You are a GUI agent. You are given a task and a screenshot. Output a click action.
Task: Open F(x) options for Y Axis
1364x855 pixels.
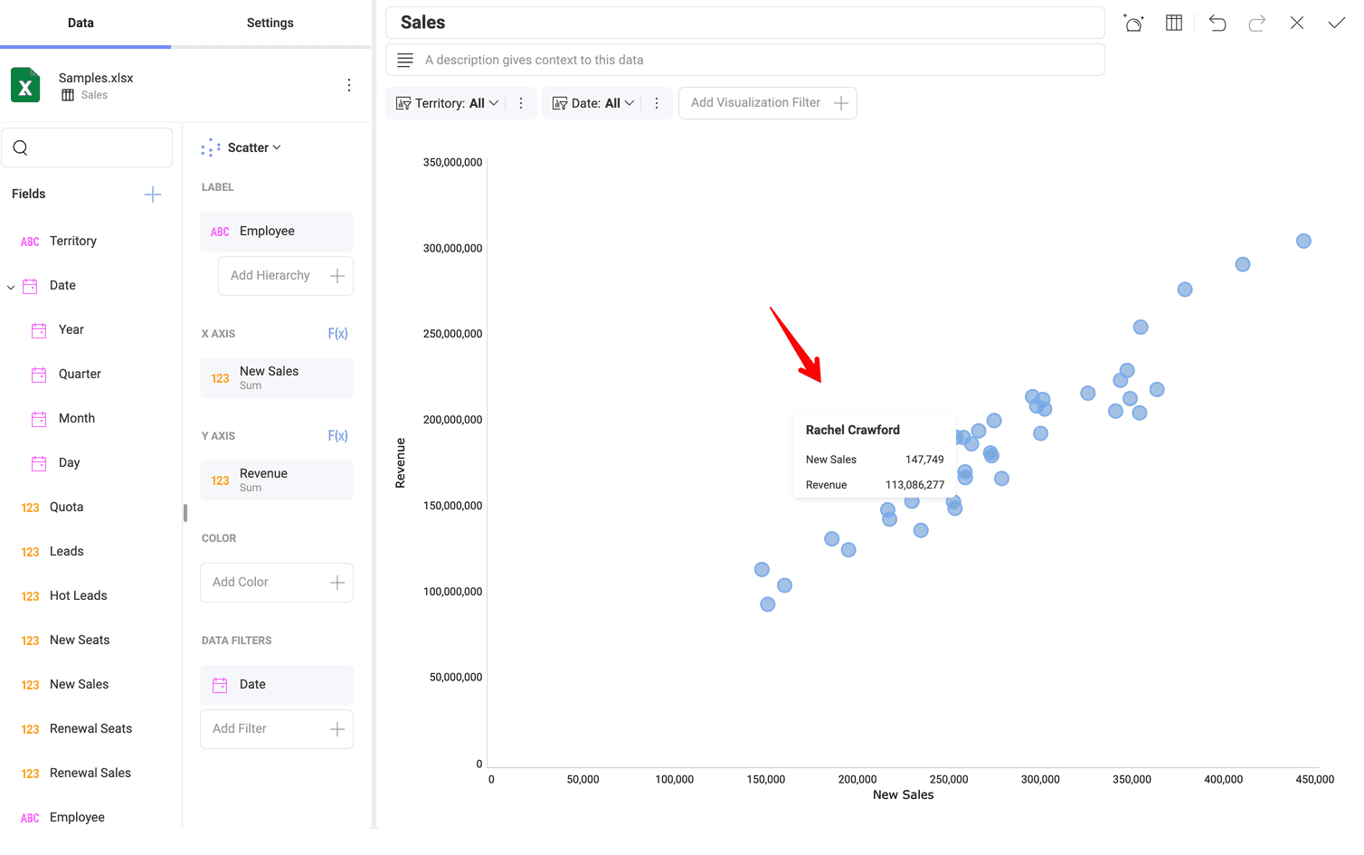337,436
